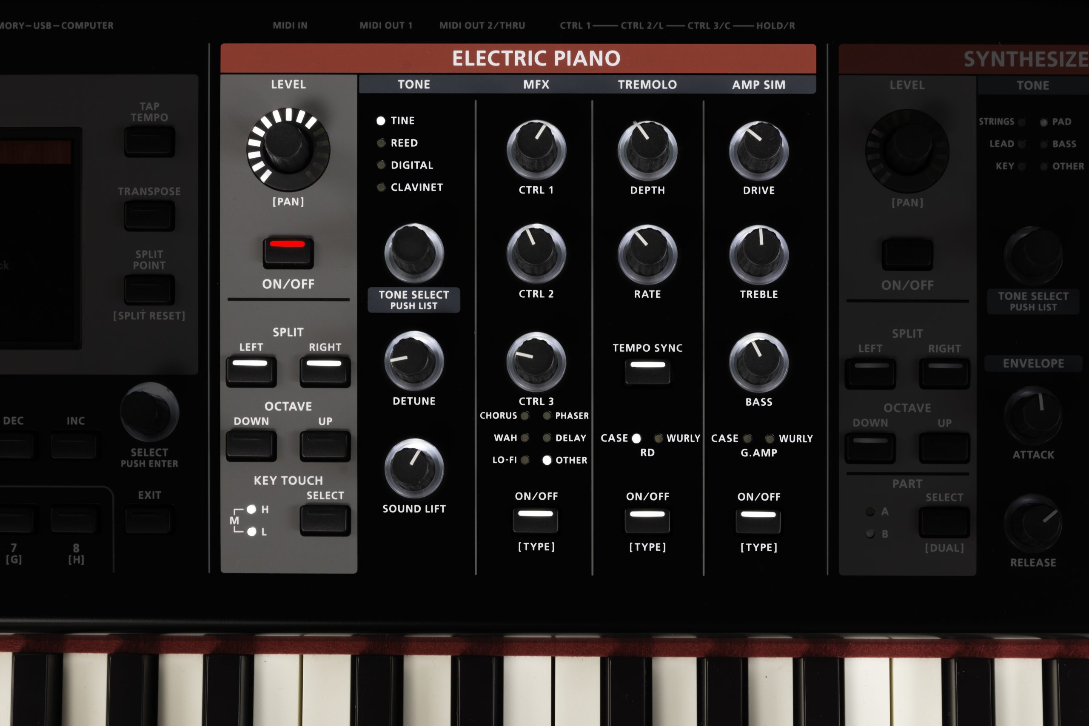Select the TINE tone
Viewport: 1089px width, 726px height.
click(x=381, y=120)
